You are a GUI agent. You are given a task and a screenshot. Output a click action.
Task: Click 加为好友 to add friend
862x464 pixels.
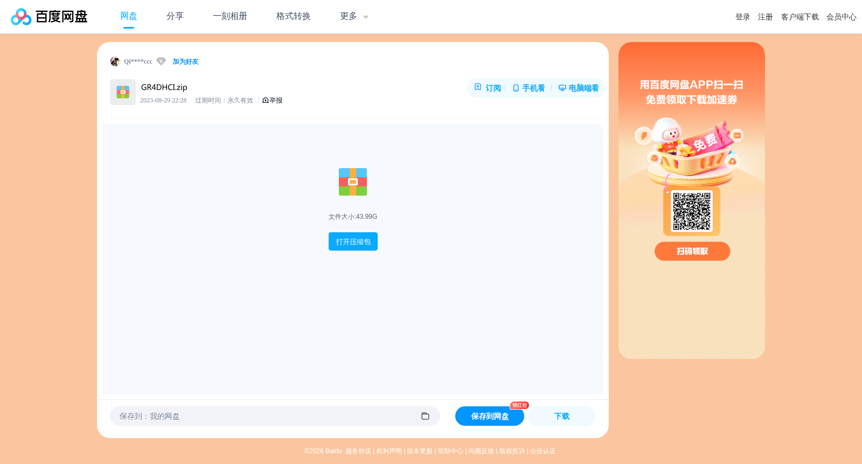click(185, 61)
